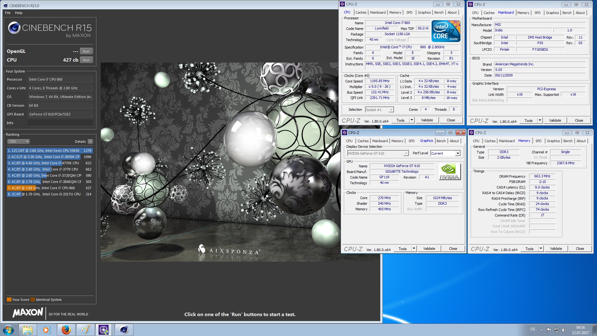This screenshot has width=597, height=336.
Task: Click title icon of CPU-Z Graphics-tab window
Action: (345, 133)
